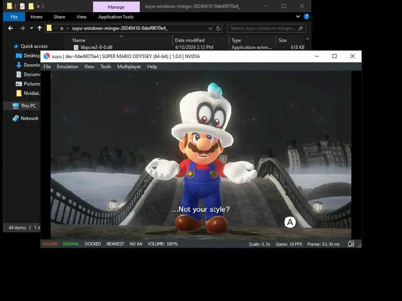Select This PC in the navigation pane
This screenshot has width=402, height=301.
click(28, 106)
